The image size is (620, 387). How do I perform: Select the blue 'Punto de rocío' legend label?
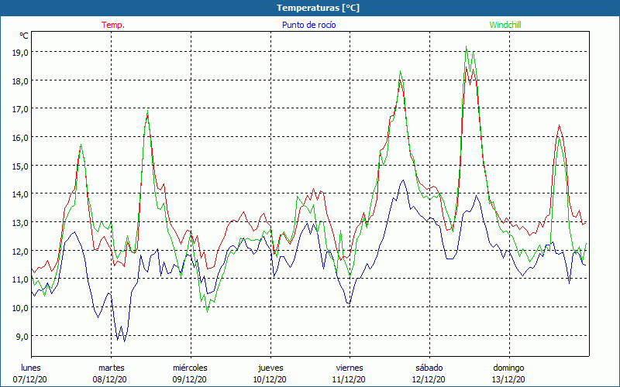tap(308, 25)
